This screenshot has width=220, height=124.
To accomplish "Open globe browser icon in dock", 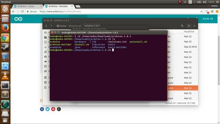I will point(5,104).
